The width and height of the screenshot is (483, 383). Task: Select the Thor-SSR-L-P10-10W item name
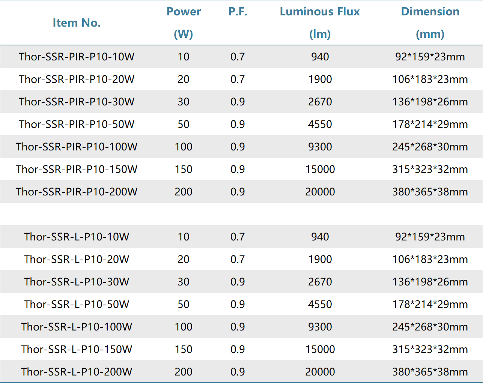[77, 237]
